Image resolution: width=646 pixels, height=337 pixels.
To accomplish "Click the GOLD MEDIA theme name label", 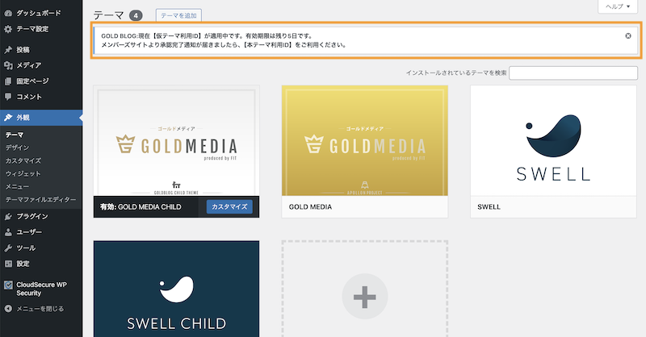I will (x=310, y=207).
